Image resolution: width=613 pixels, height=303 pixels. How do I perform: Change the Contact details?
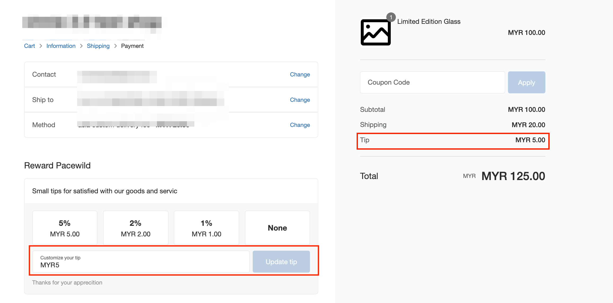(300, 75)
